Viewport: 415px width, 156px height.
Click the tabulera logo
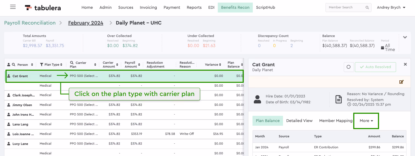click(43, 8)
